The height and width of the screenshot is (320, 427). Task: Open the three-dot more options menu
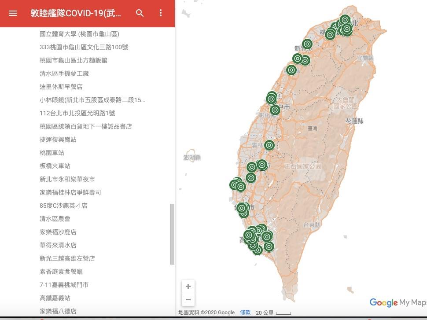click(x=161, y=13)
